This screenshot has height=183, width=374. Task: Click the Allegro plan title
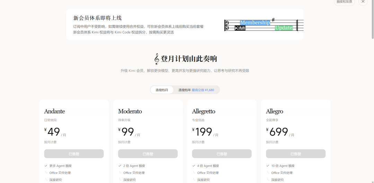(x=275, y=111)
